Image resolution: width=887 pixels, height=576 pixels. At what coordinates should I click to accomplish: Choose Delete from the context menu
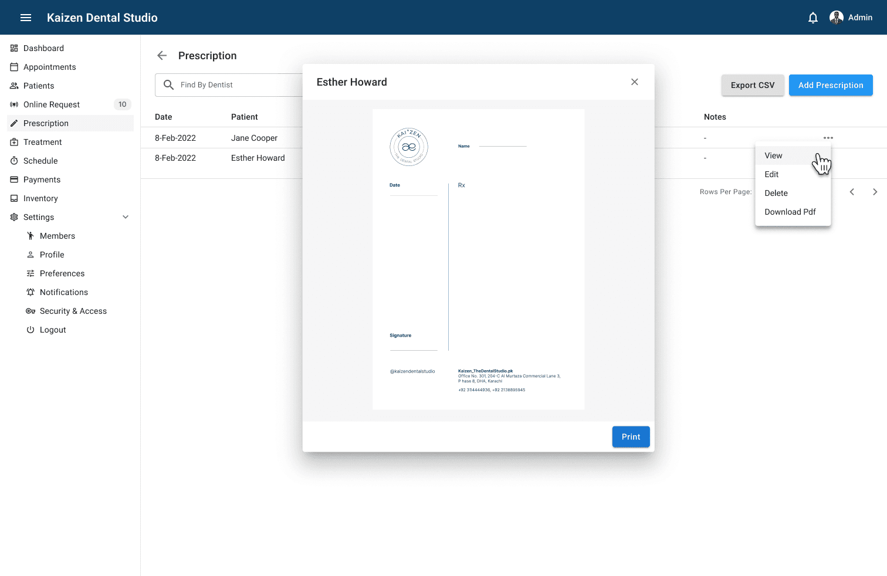(x=776, y=193)
